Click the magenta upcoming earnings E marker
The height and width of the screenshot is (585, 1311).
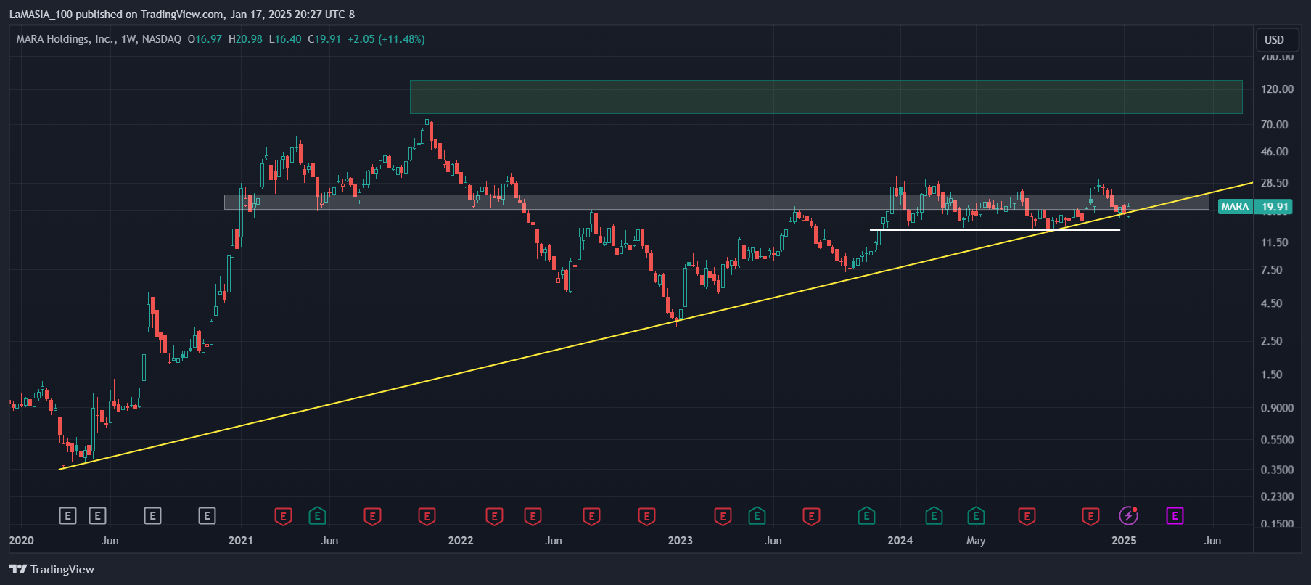click(x=1175, y=516)
